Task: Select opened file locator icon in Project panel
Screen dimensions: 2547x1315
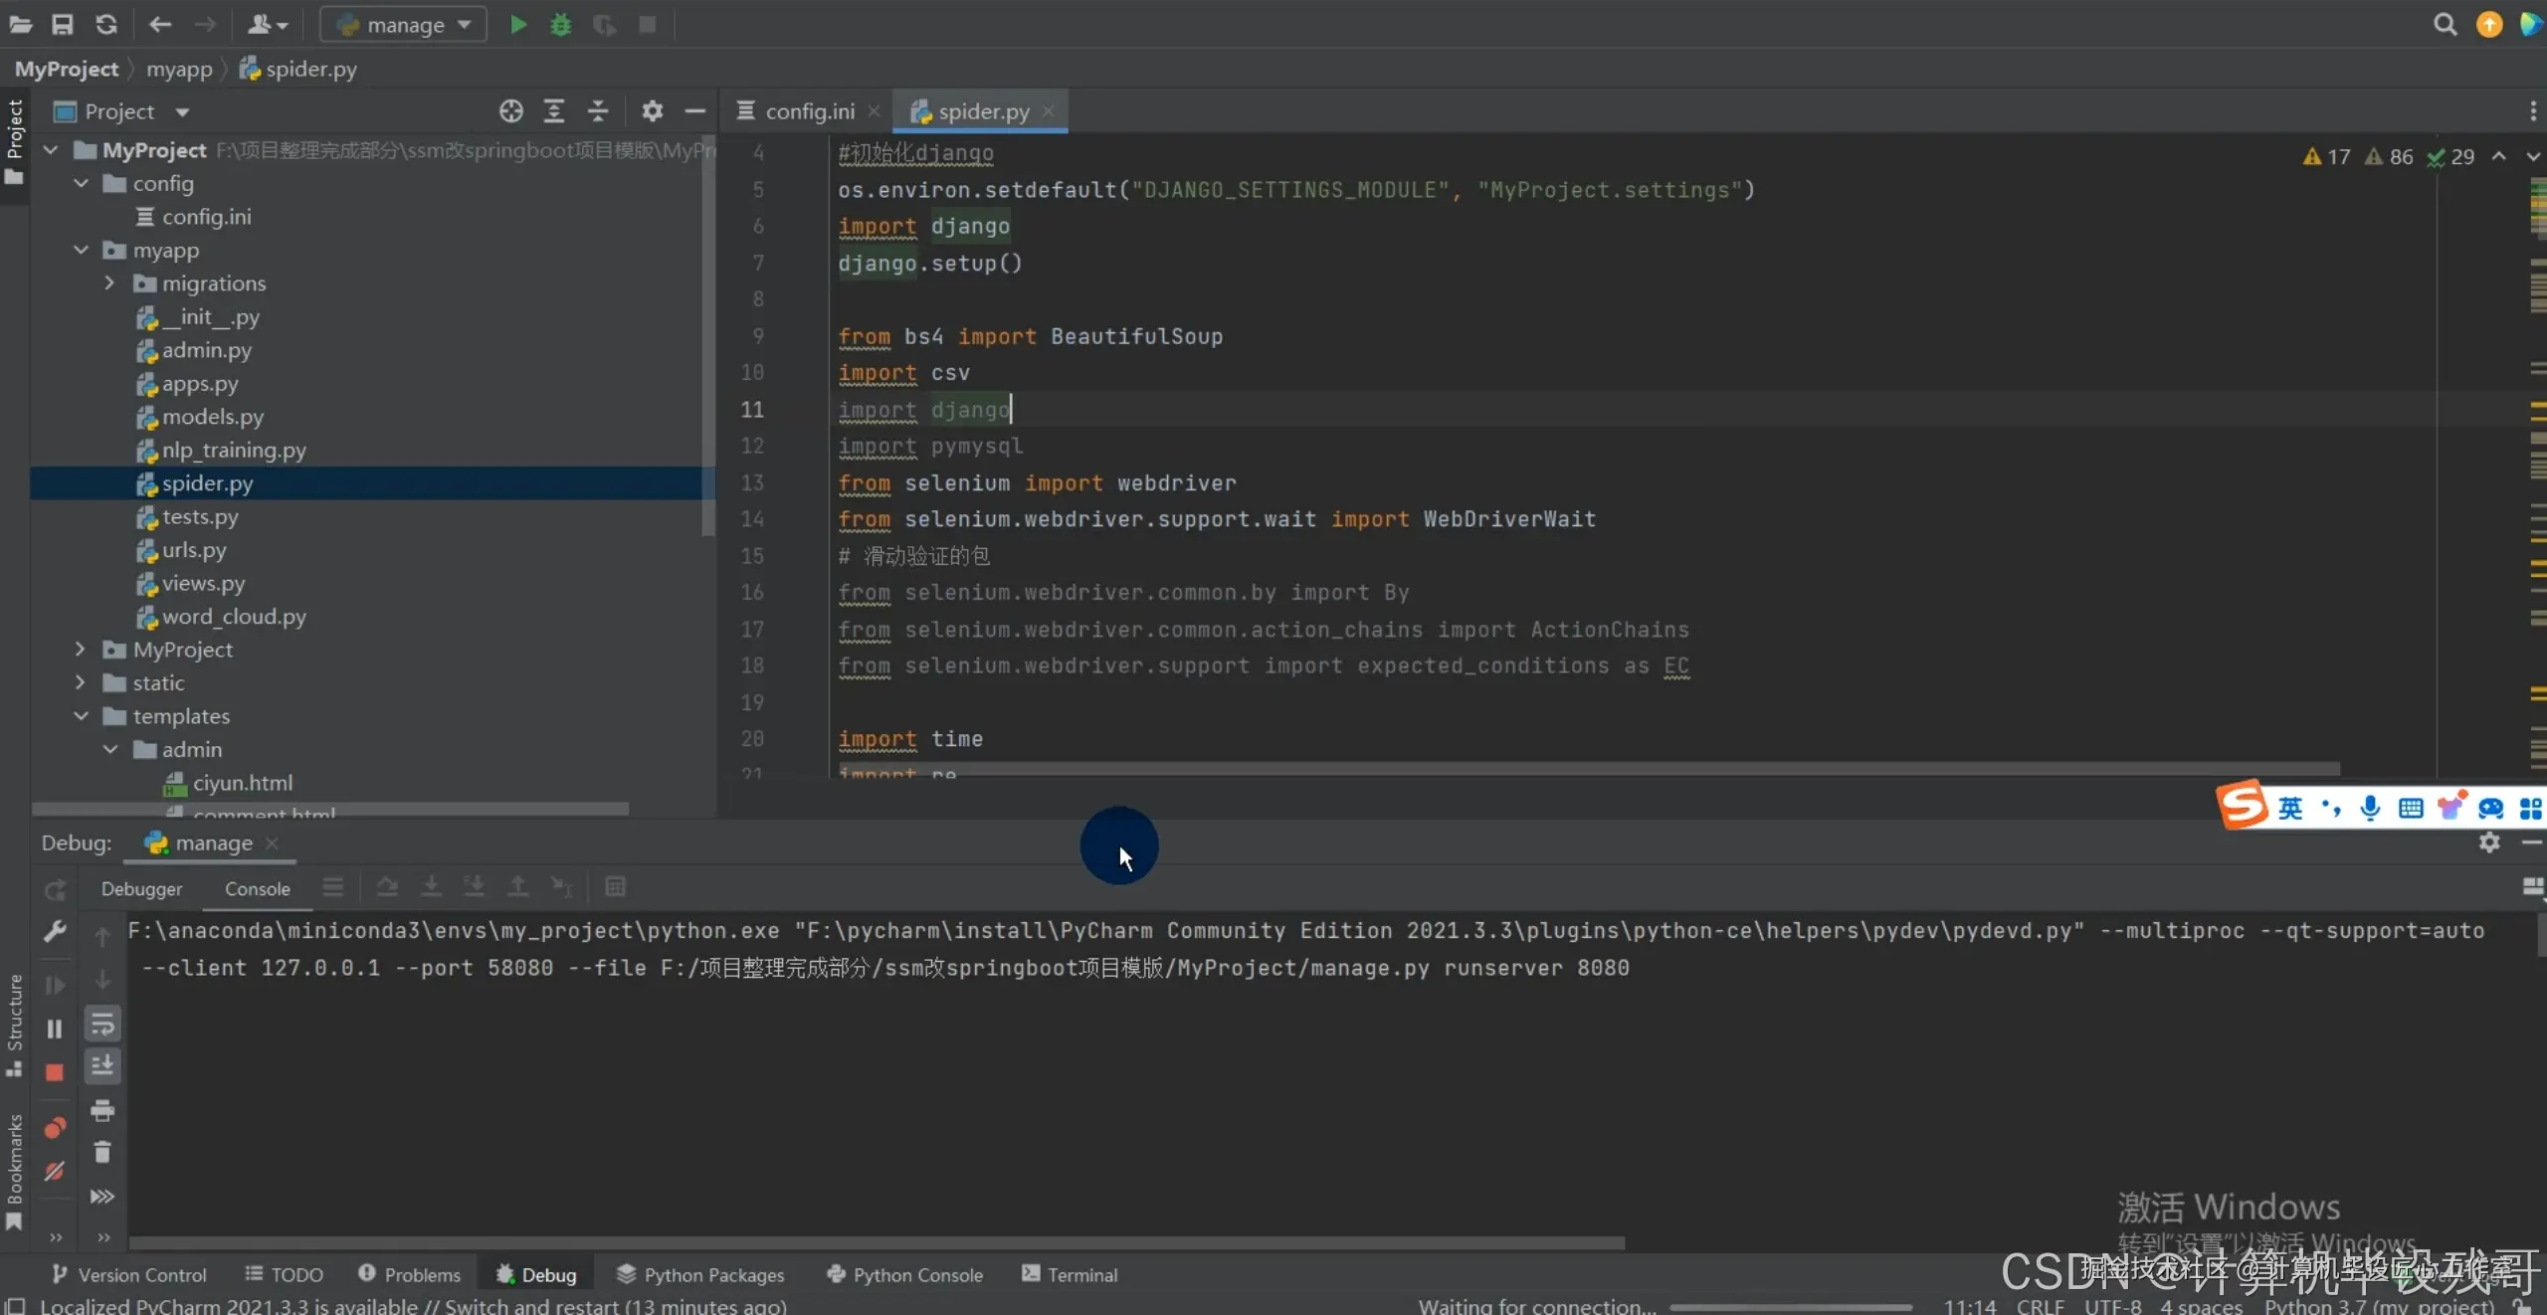Action: coord(510,111)
